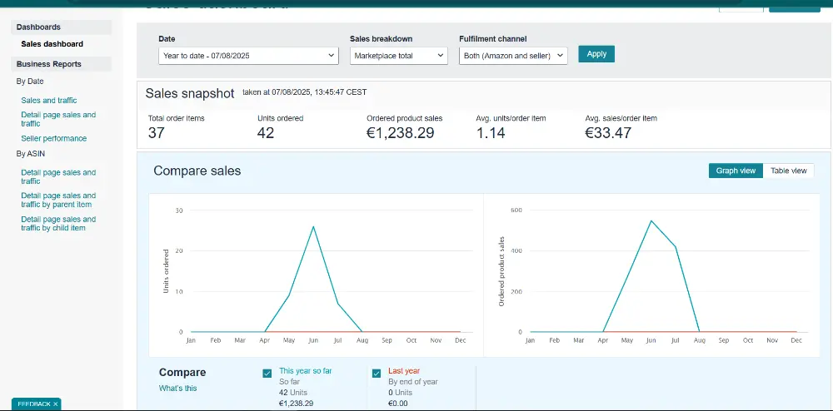Viewport: 833px width, 411px height.
Task: Click the Apply button
Action: click(x=596, y=54)
